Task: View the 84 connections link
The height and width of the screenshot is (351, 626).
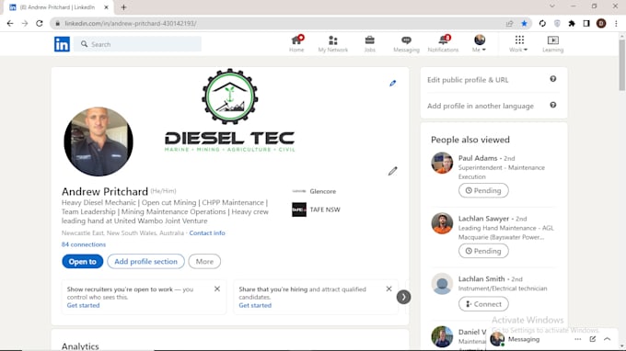Action: tap(84, 244)
